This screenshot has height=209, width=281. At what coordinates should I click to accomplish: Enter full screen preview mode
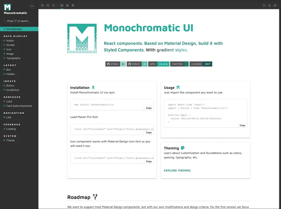click(x=264, y=6)
